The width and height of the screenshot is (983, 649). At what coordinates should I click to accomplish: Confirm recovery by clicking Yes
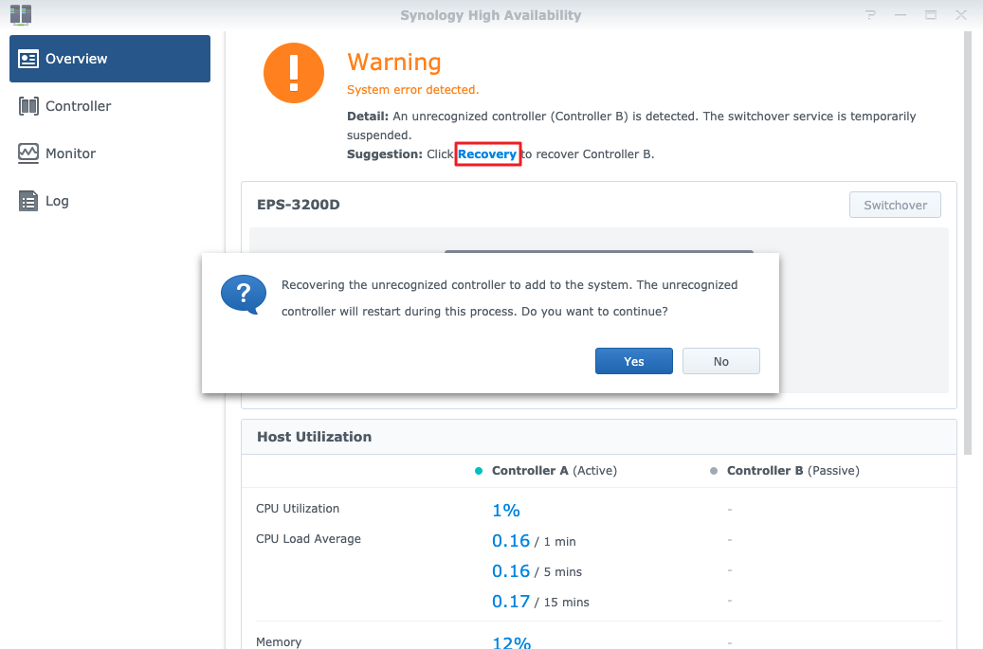[x=634, y=361]
